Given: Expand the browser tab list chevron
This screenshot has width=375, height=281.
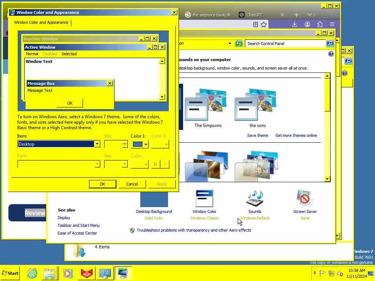Looking at the screenshot, I should click(309, 15).
